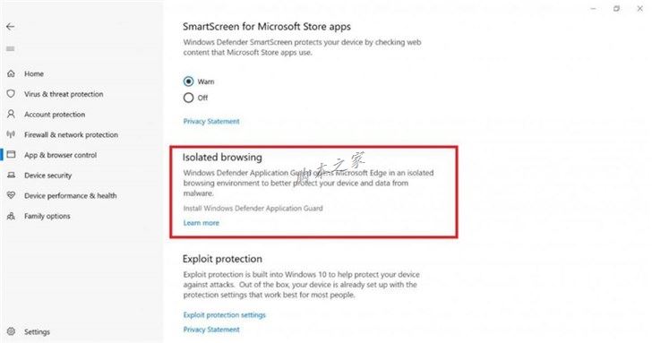Open Exploit protection settings link
Viewport: 652px width, 343px height.
pos(224,315)
